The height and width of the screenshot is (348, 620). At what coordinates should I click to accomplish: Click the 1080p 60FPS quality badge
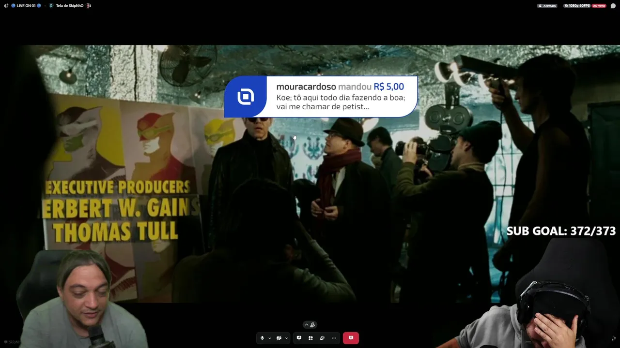(x=577, y=6)
